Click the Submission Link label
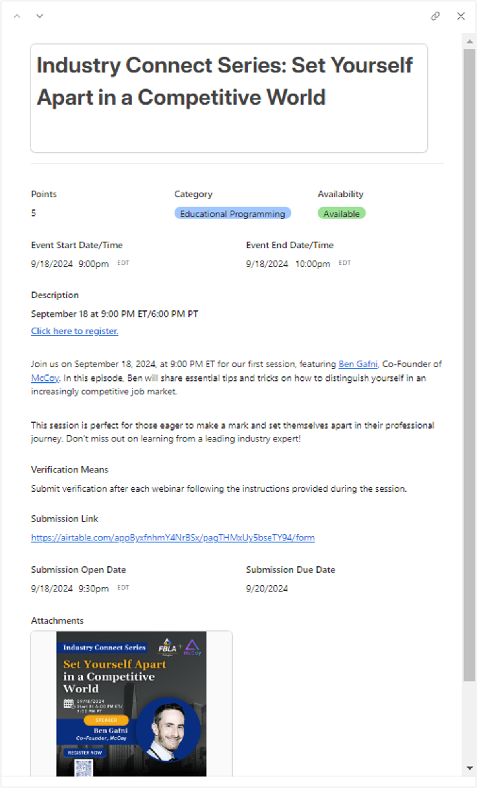 tap(64, 519)
